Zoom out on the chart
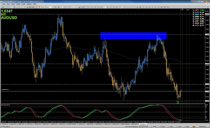210x128 pixels. 68,7
